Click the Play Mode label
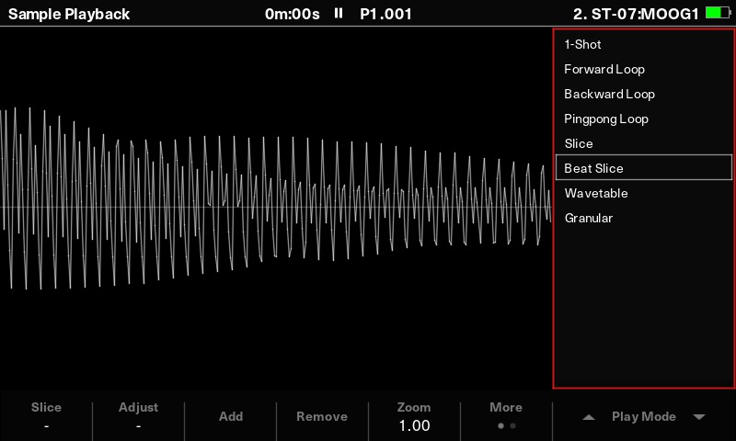The width and height of the screenshot is (736, 441). tap(643, 416)
